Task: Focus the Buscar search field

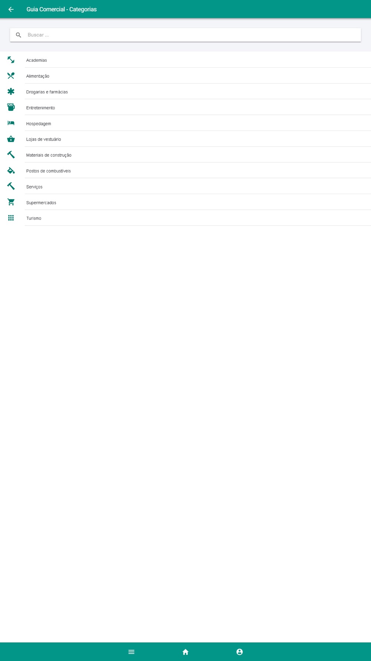Action: coord(185,35)
